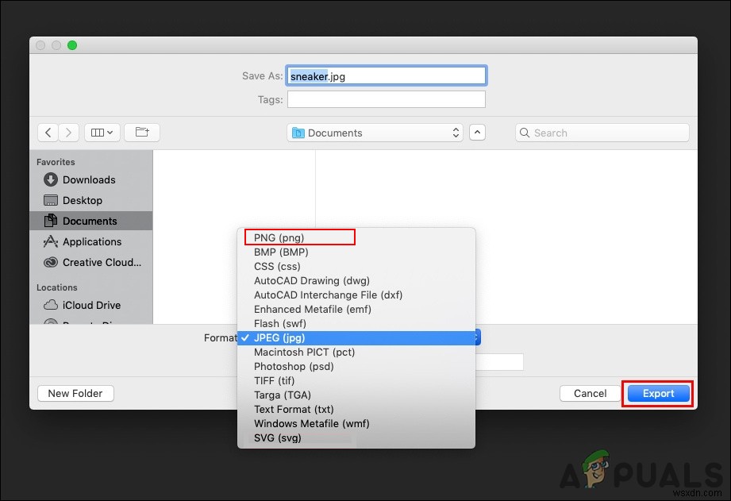The height and width of the screenshot is (501, 731).
Task: Click the Search field
Action: pos(602,133)
